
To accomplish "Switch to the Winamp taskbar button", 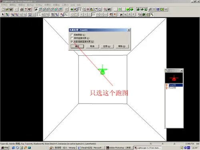I will coord(62,148).
